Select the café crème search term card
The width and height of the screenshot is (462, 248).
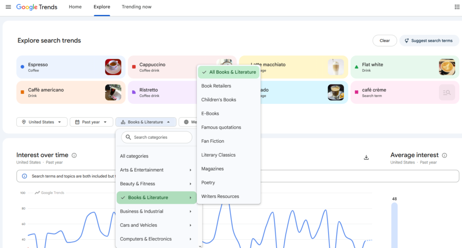pos(405,92)
